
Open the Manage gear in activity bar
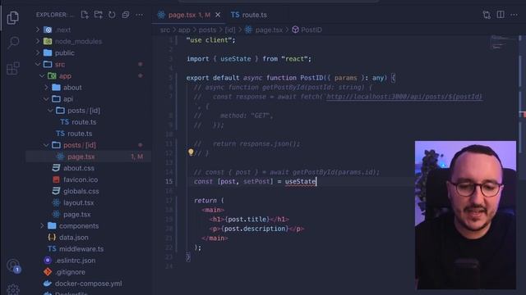coord(13,289)
